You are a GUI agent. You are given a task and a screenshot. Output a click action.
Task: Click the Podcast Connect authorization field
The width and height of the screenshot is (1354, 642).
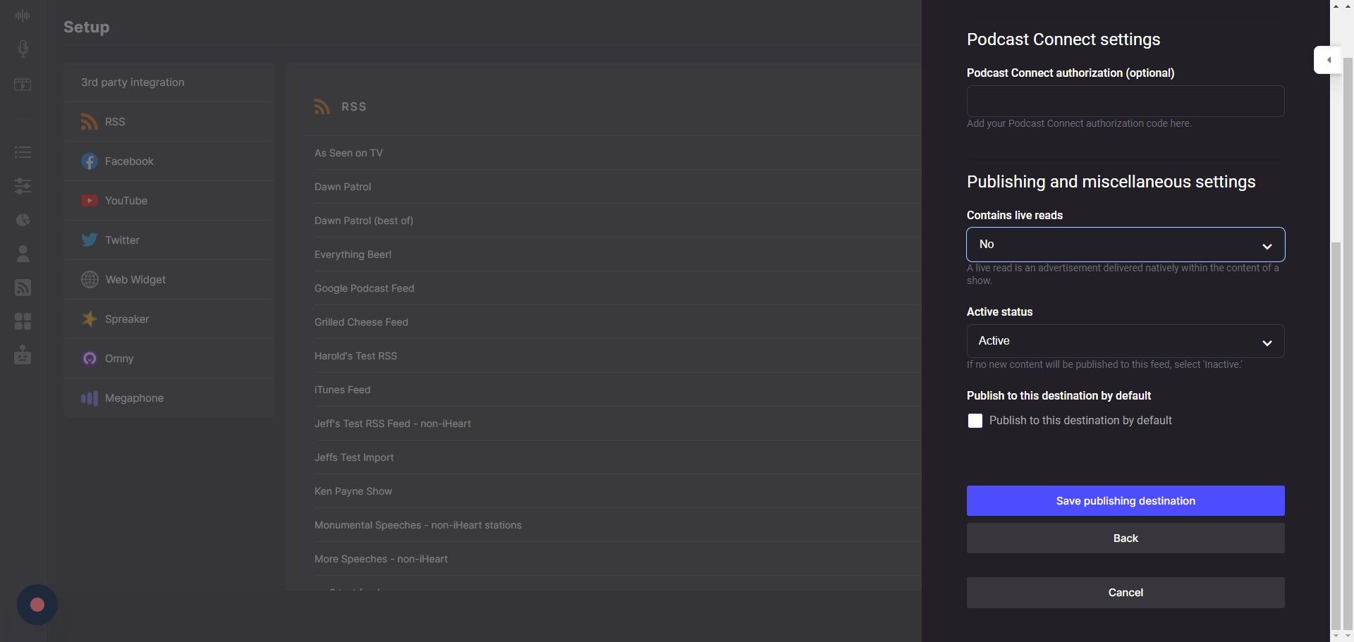click(1125, 101)
